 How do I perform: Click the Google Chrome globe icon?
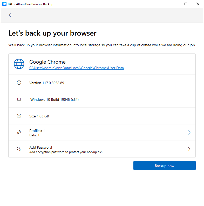[19, 64]
